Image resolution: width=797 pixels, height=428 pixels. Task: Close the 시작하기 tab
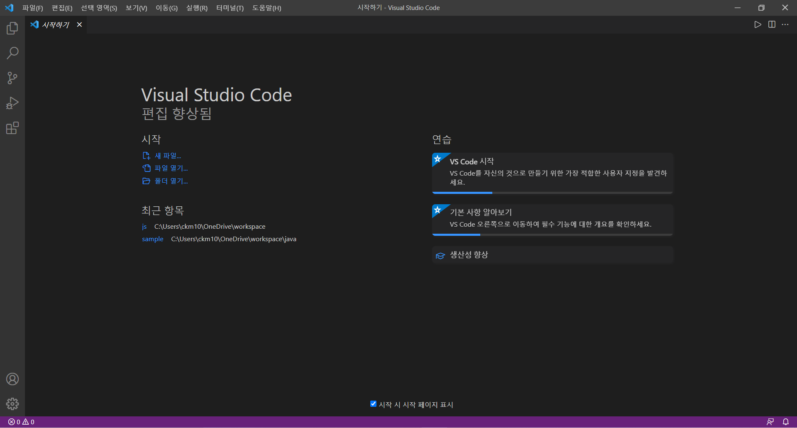pos(79,24)
